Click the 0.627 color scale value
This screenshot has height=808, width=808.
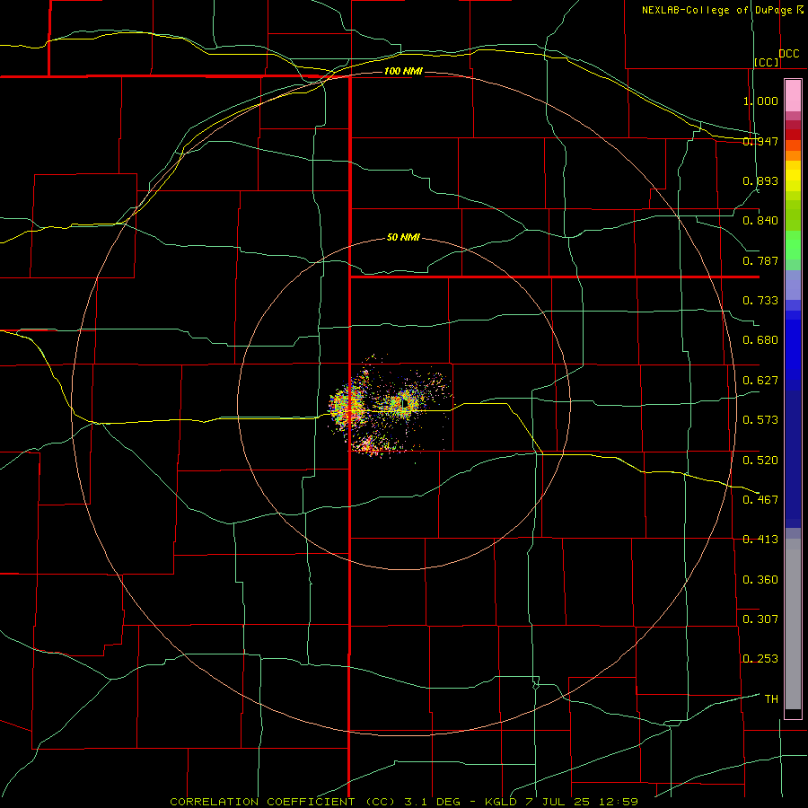pos(760,381)
